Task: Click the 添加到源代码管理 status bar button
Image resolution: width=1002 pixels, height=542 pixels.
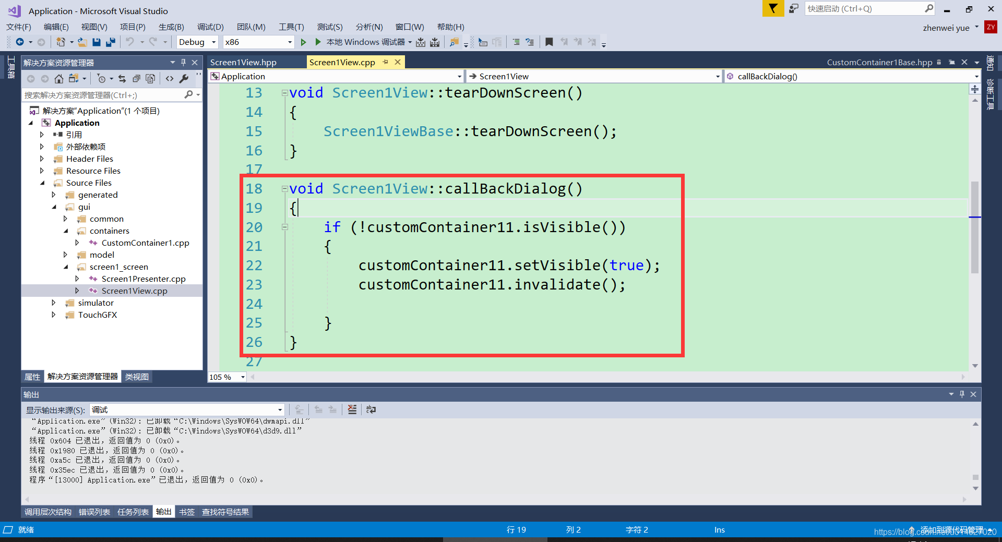Action: [951, 529]
